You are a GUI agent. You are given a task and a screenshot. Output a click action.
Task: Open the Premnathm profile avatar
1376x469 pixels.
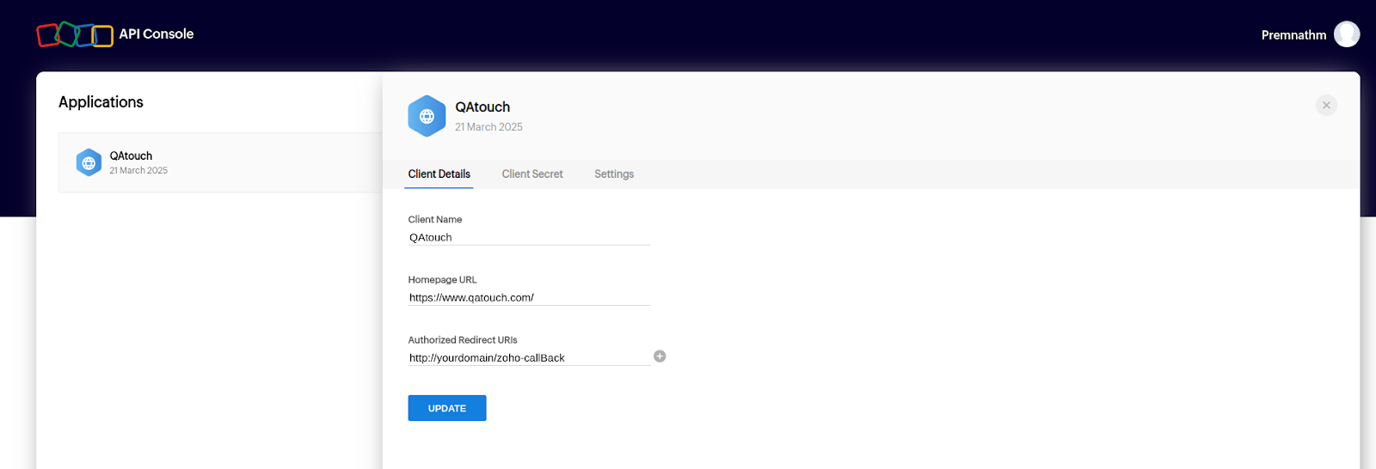[x=1347, y=34]
